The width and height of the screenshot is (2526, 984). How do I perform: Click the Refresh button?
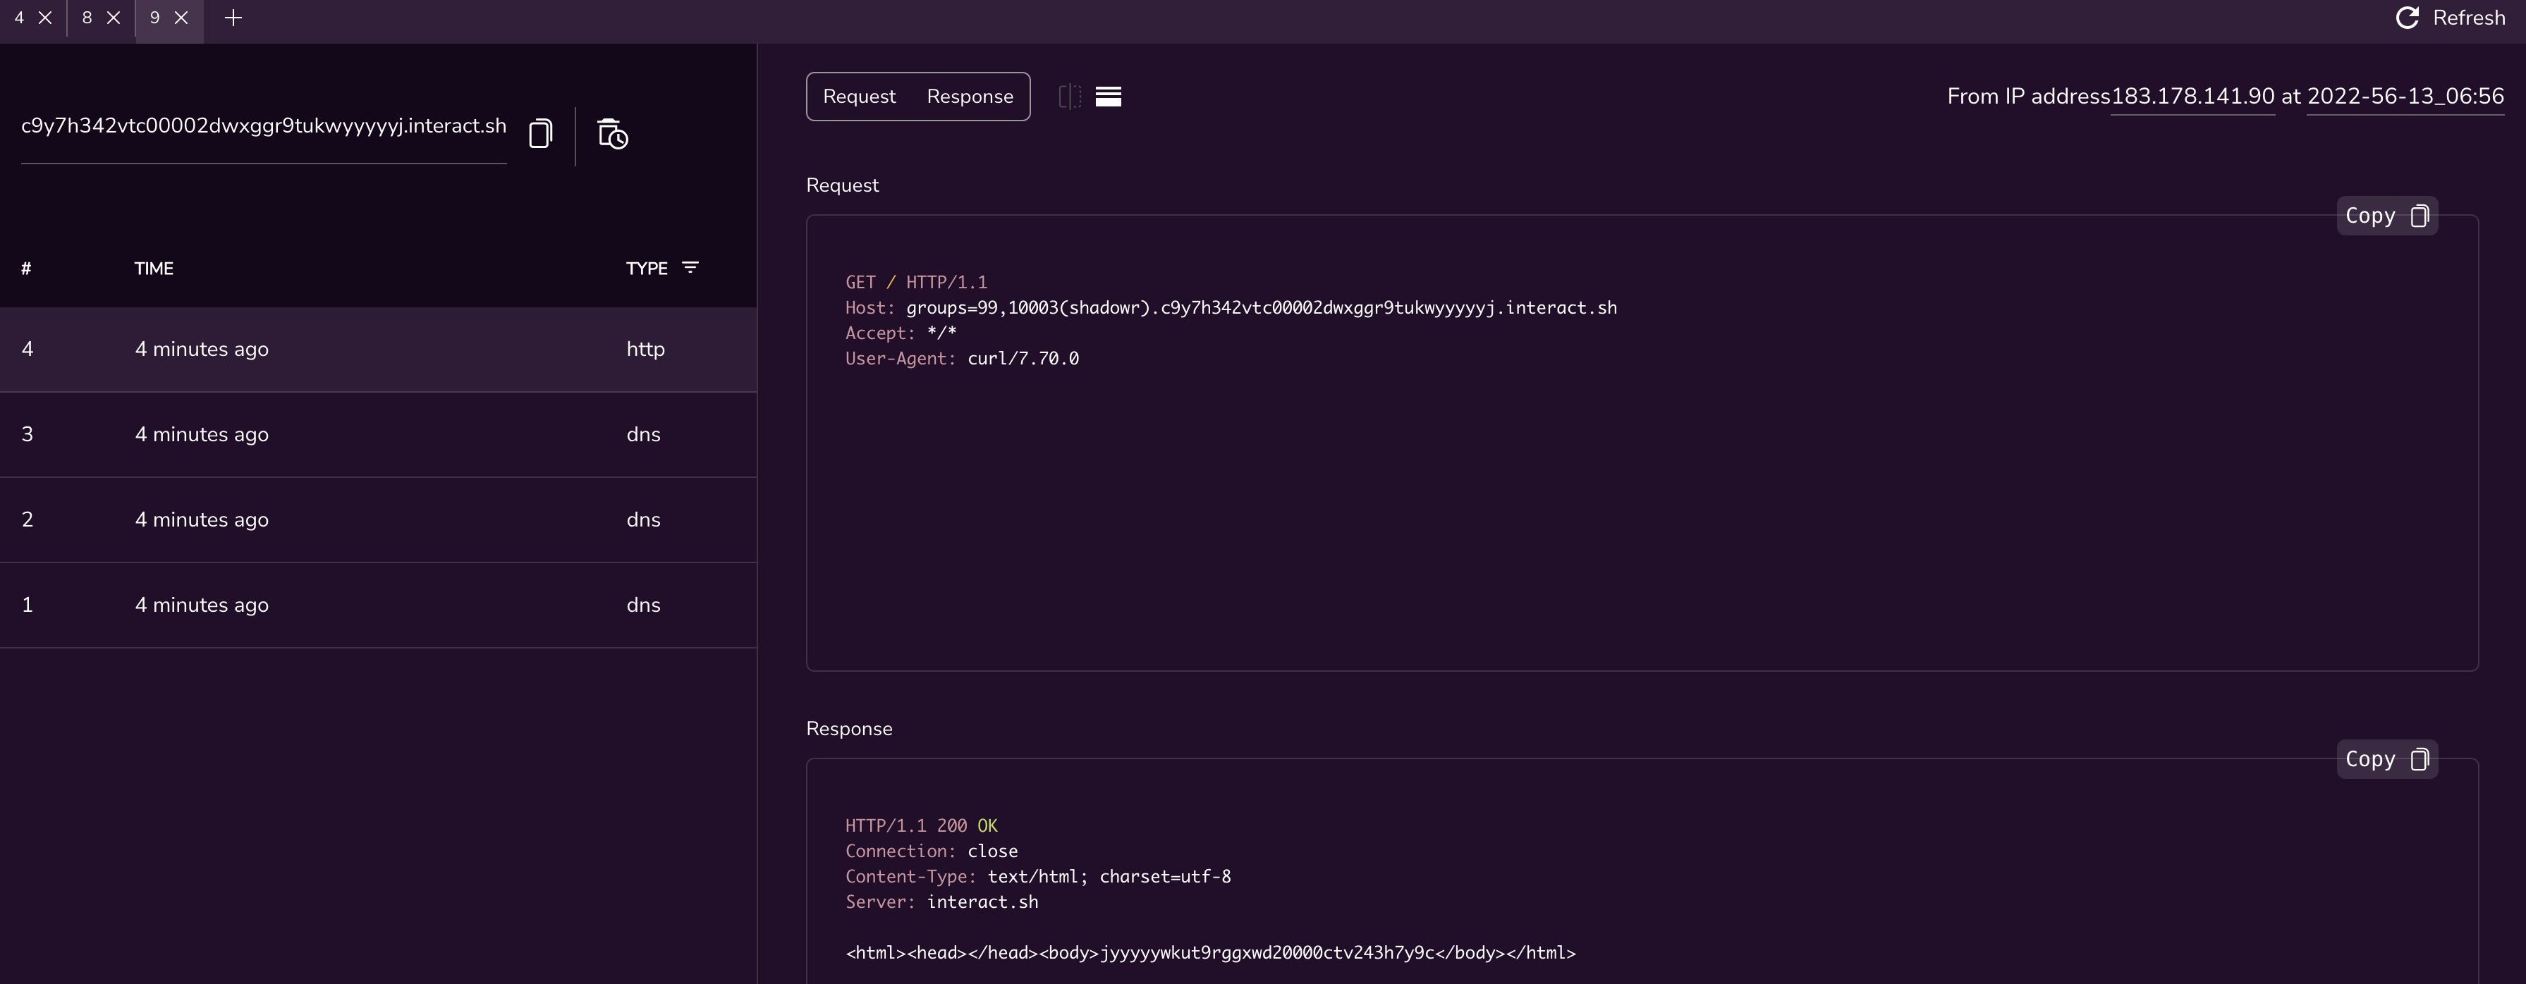2451,18
